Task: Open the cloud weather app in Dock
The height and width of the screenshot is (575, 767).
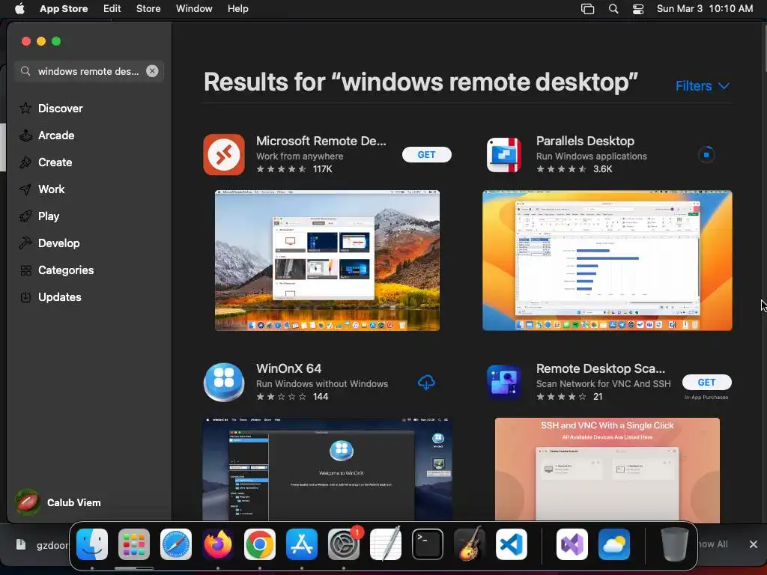Action: click(x=614, y=544)
